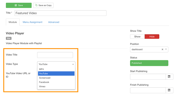The image size is (177, 96).
Task: Choose Screencast from the Video Type list
Action: pyautogui.click(x=56, y=78)
